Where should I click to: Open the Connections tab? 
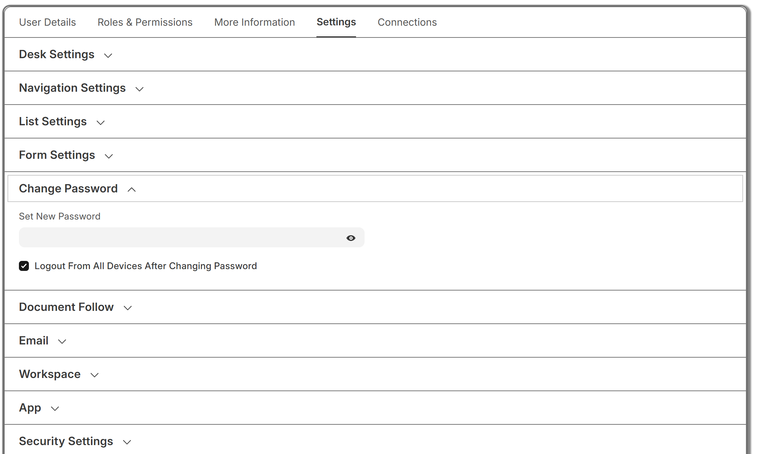pos(407,22)
